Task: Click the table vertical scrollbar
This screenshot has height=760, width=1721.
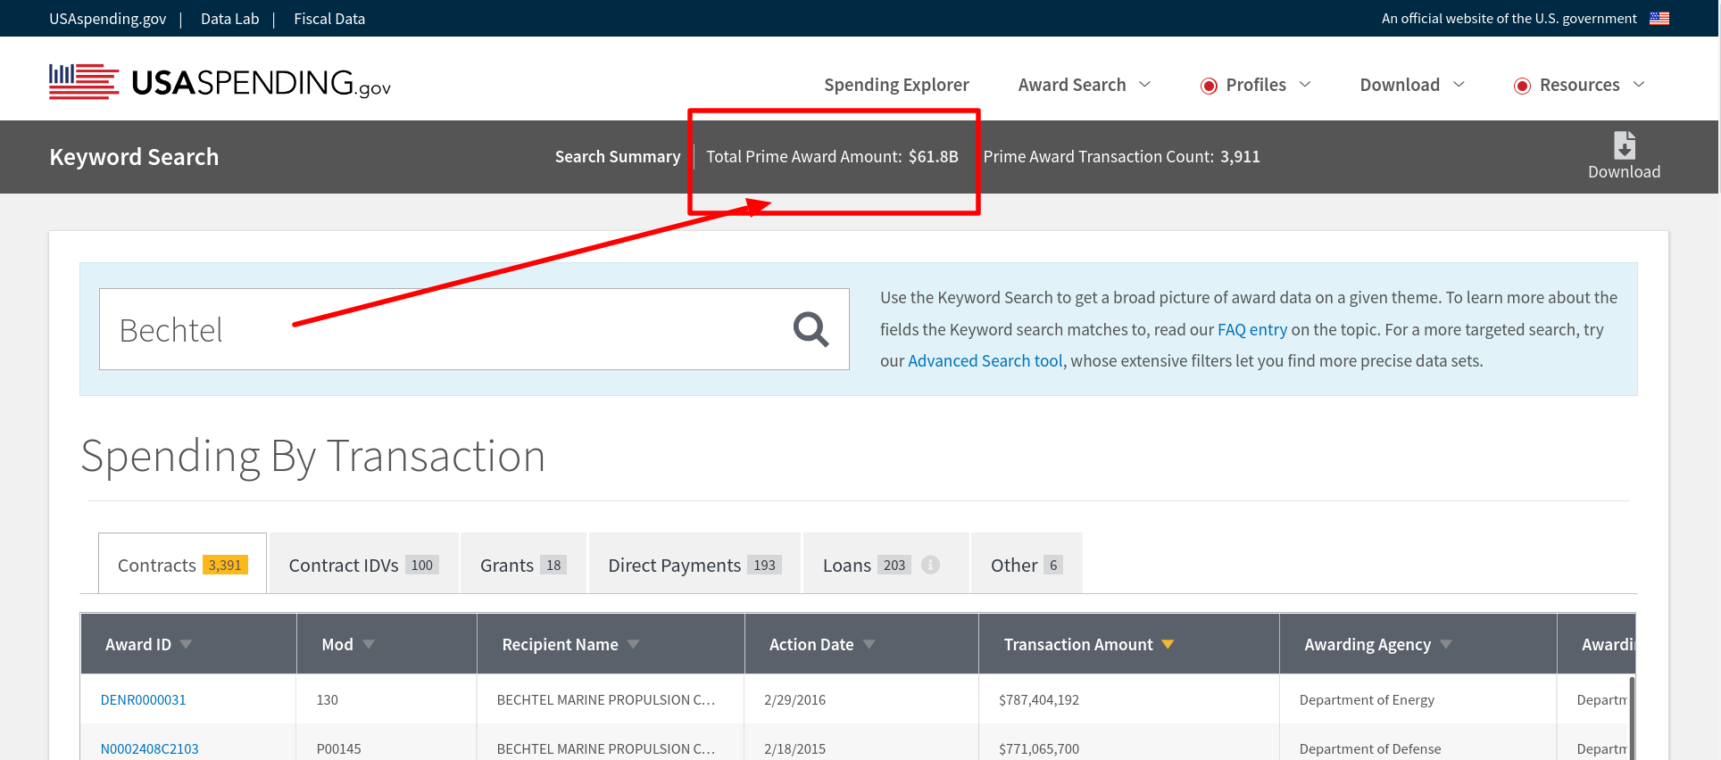Action: pos(1632,718)
